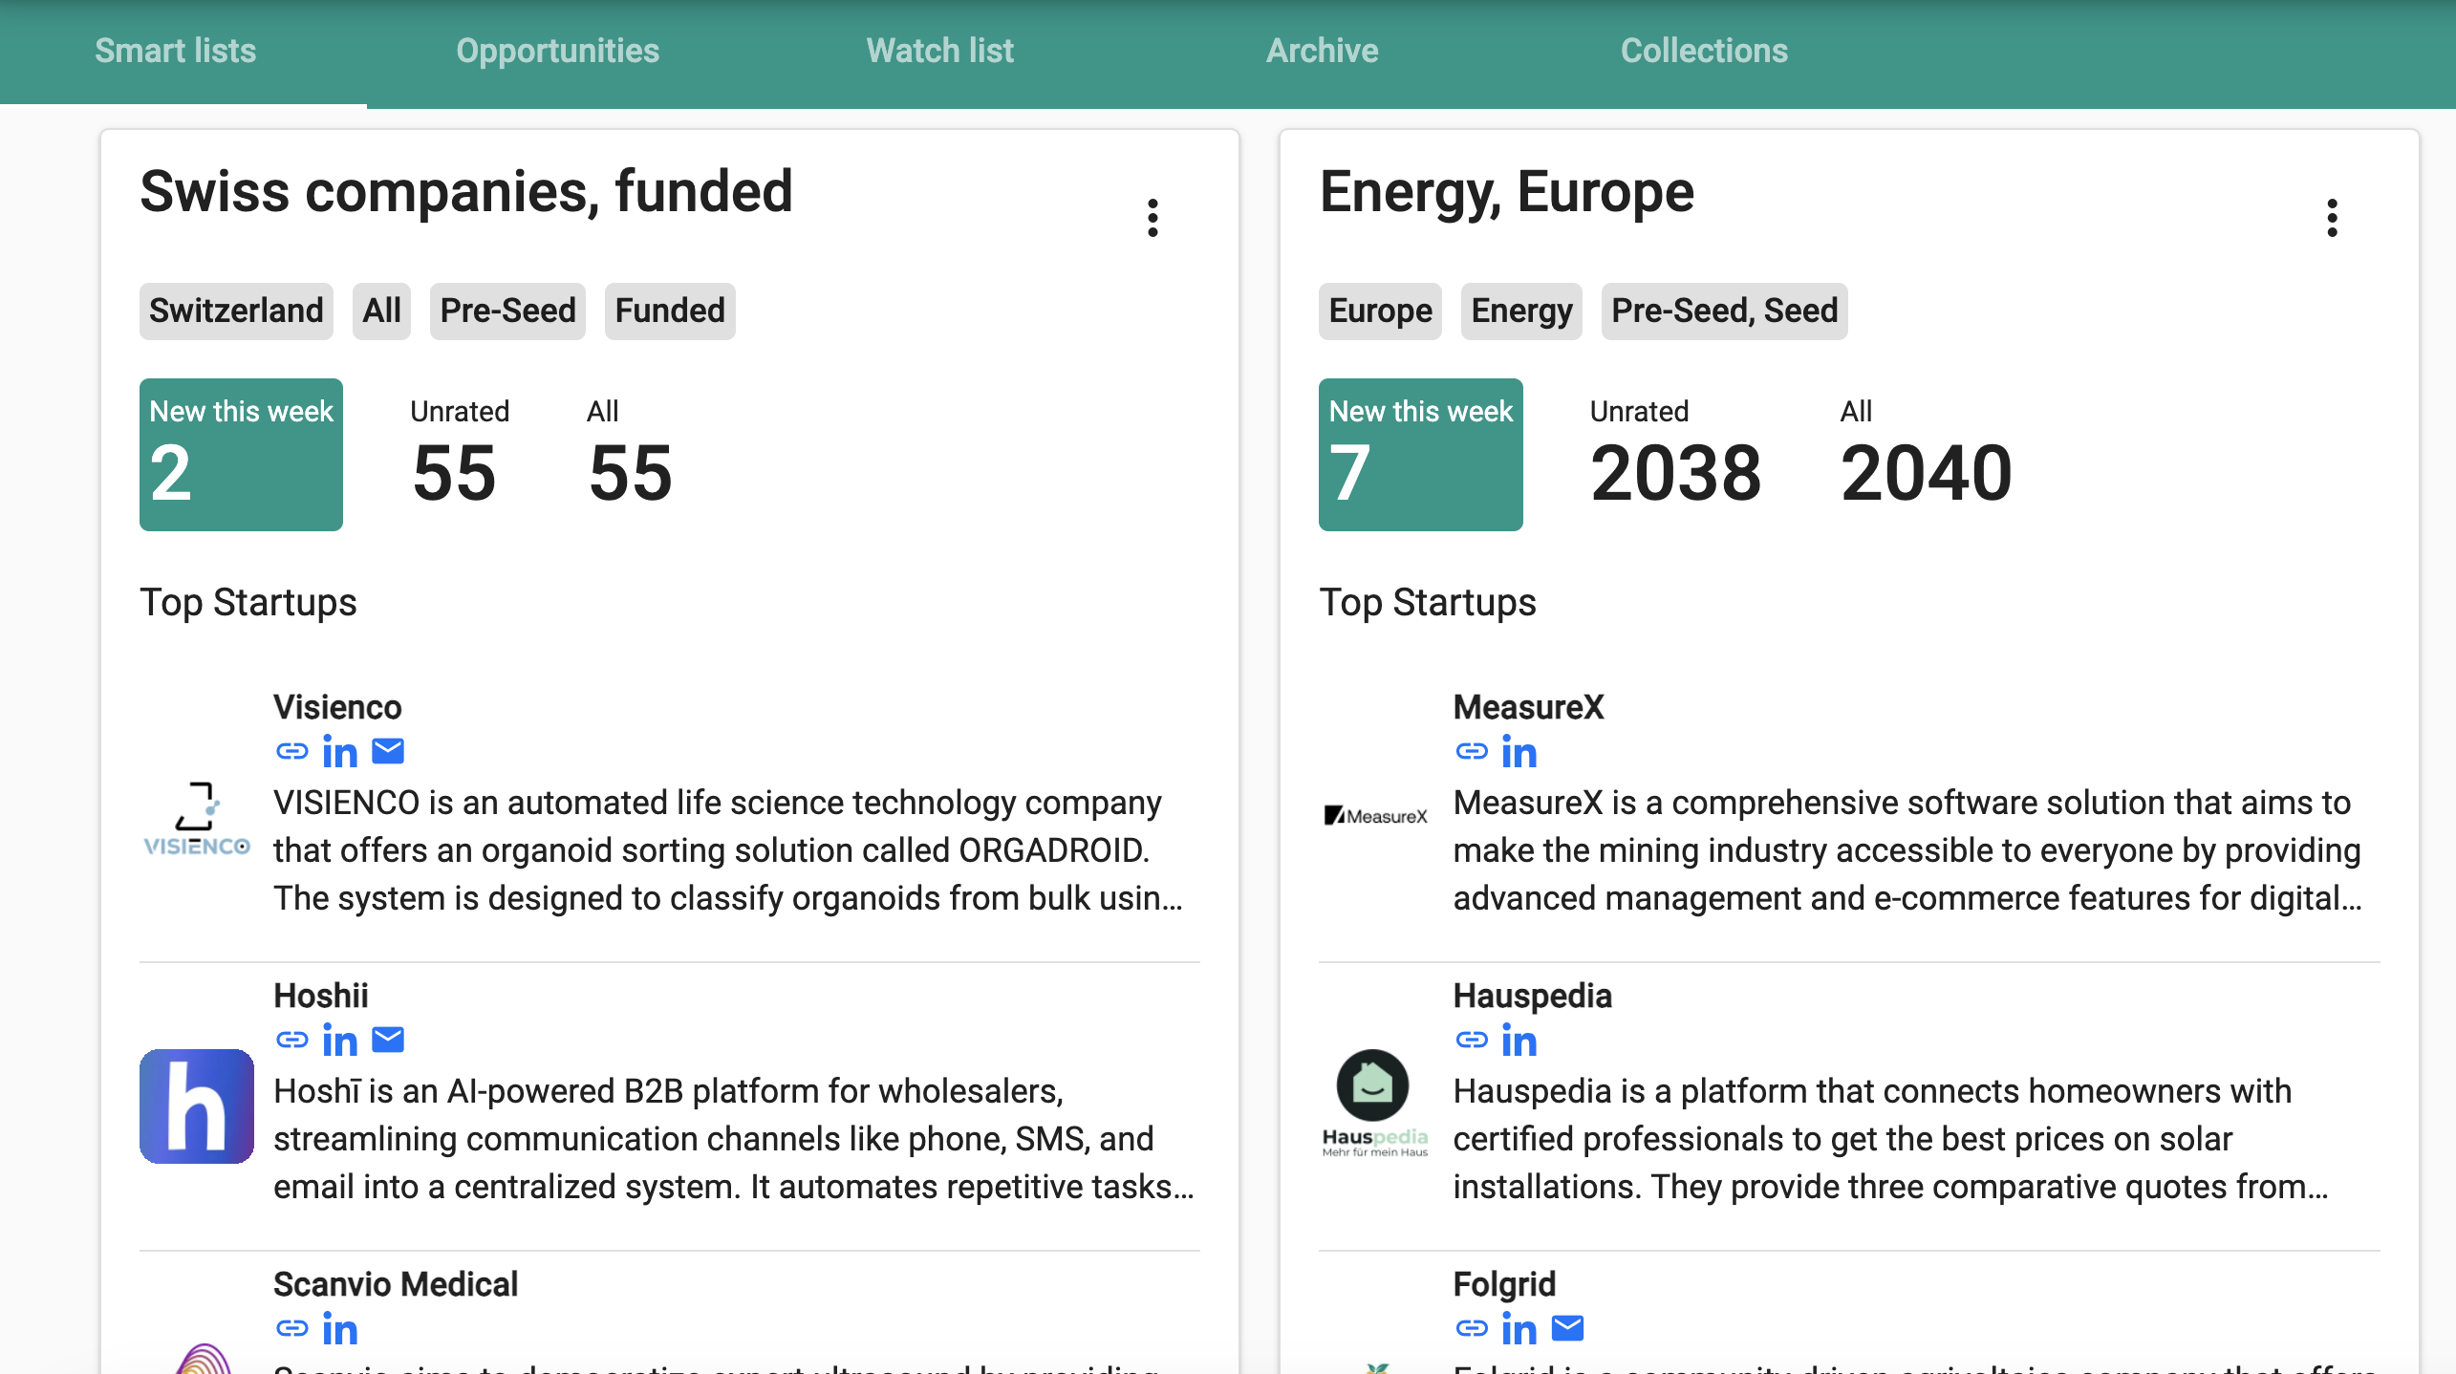Viewport: 2456px width, 1374px height.
Task: Open Energy, Europe list options menu
Action: pos(2332,218)
